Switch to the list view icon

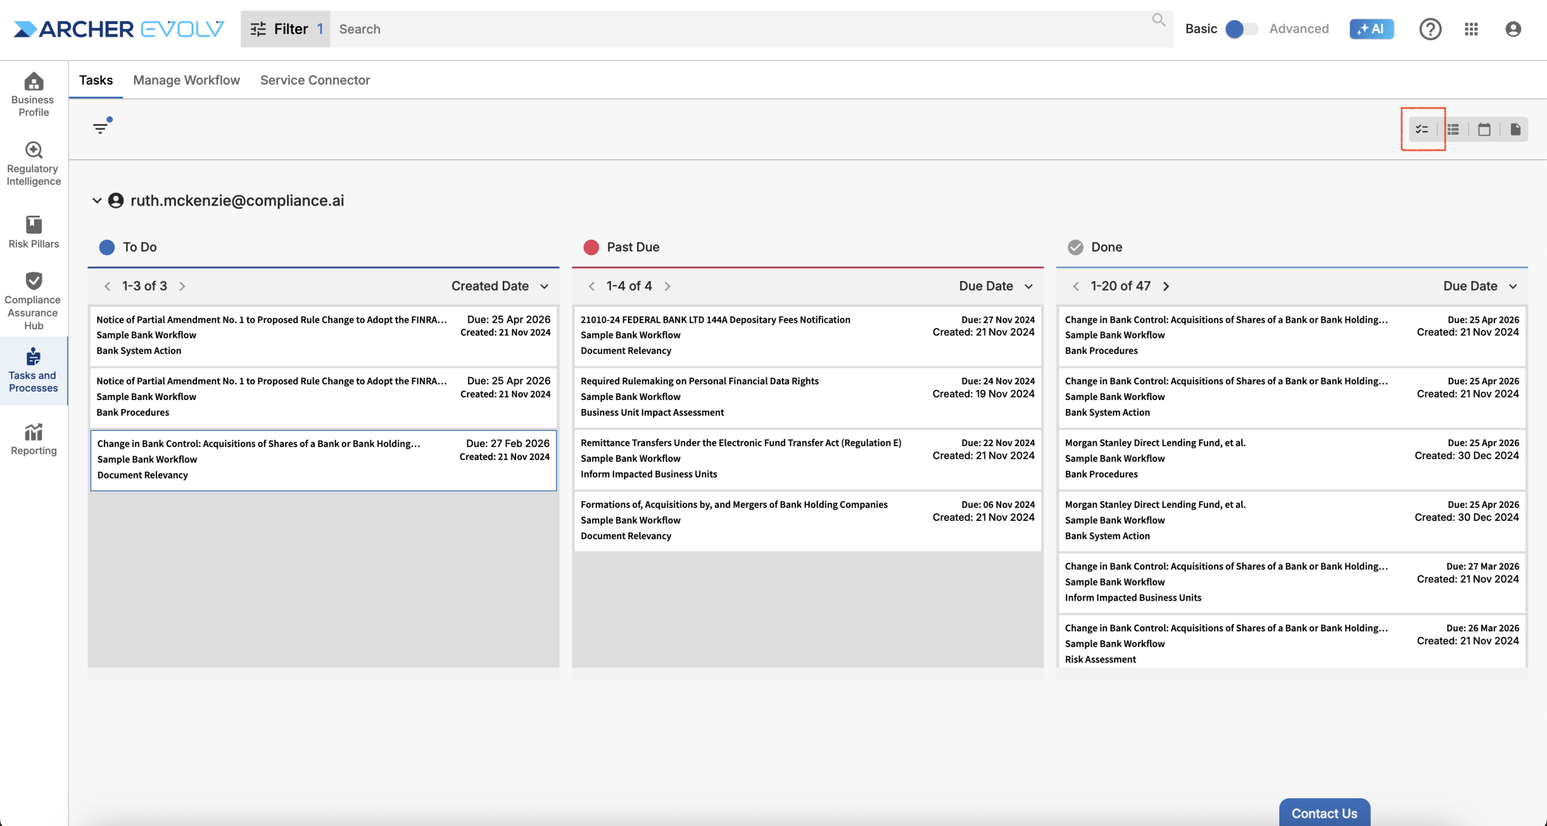click(1453, 129)
